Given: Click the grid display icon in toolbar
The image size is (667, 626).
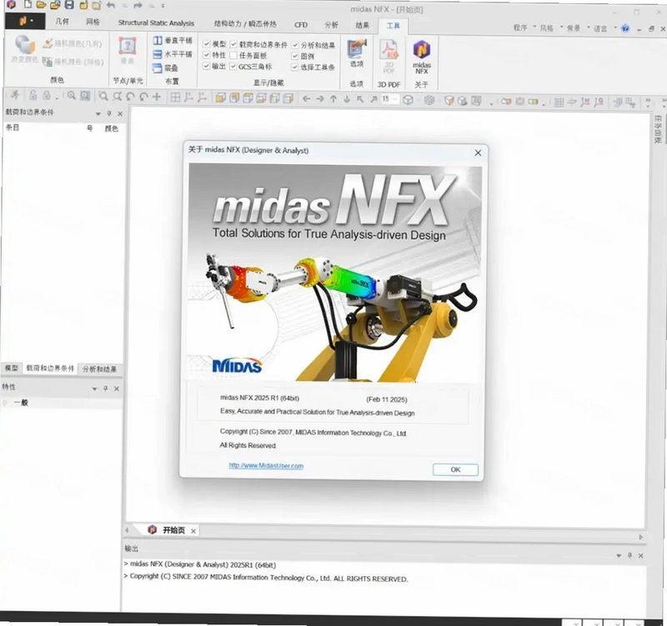Looking at the screenshot, I should 559,102.
